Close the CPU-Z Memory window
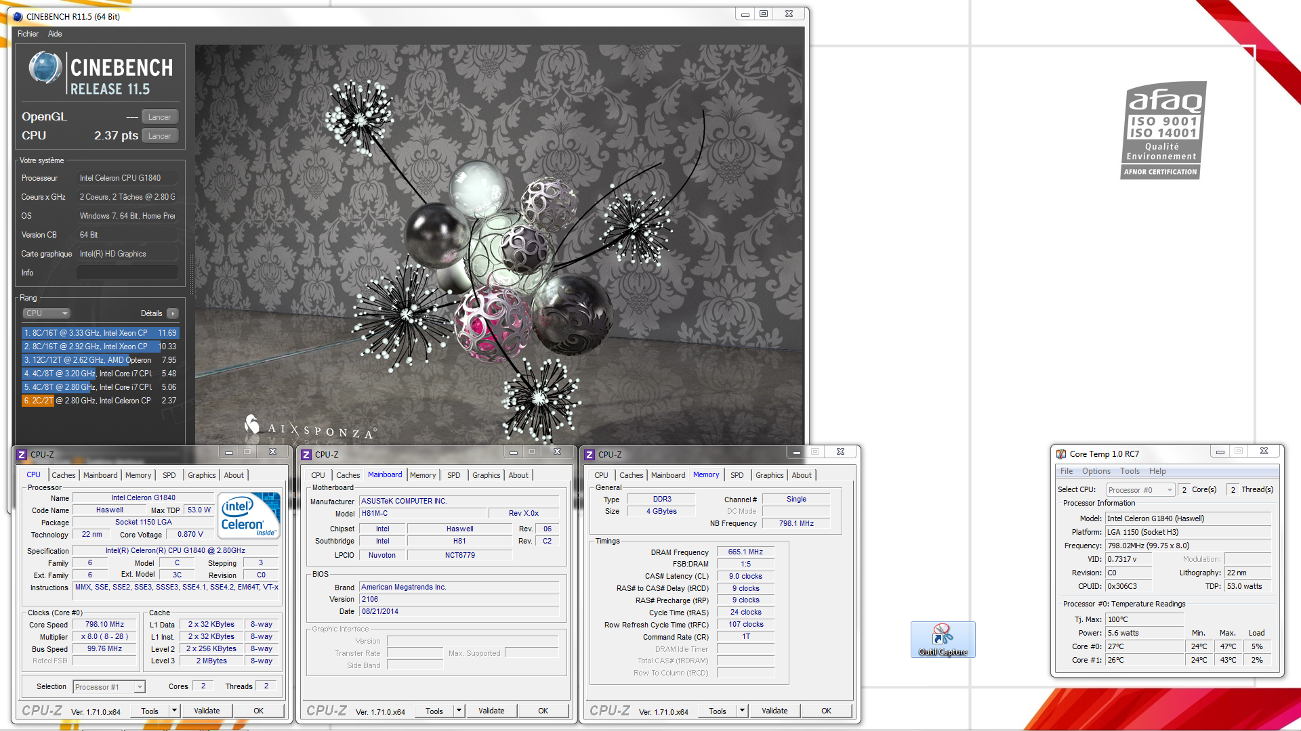Image resolution: width=1301 pixels, height=731 pixels. pos(840,452)
